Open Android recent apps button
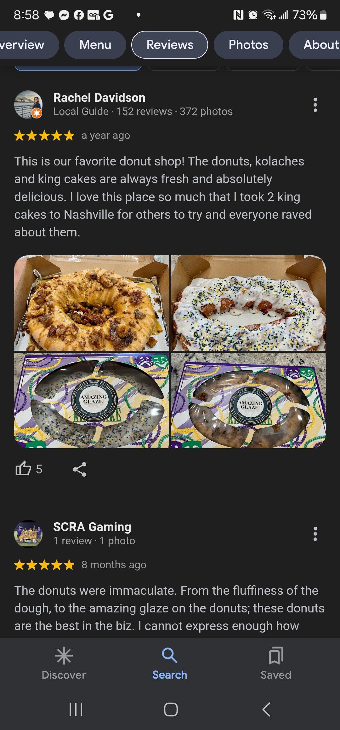This screenshot has width=340, height=730. point(76,709)
